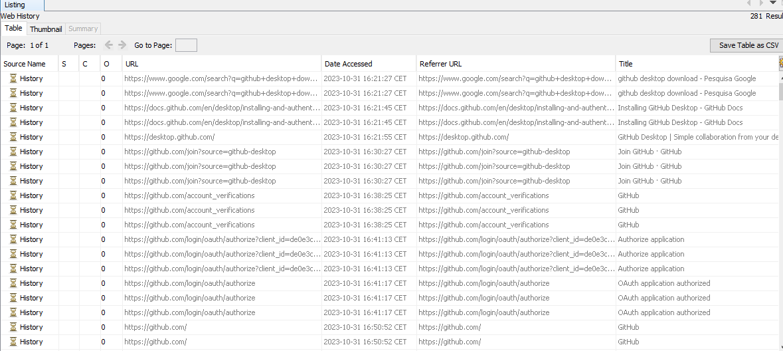Sort by the Date Accessed column header
The width and height of the screenshot is (783, 351).
click(368, 64)
